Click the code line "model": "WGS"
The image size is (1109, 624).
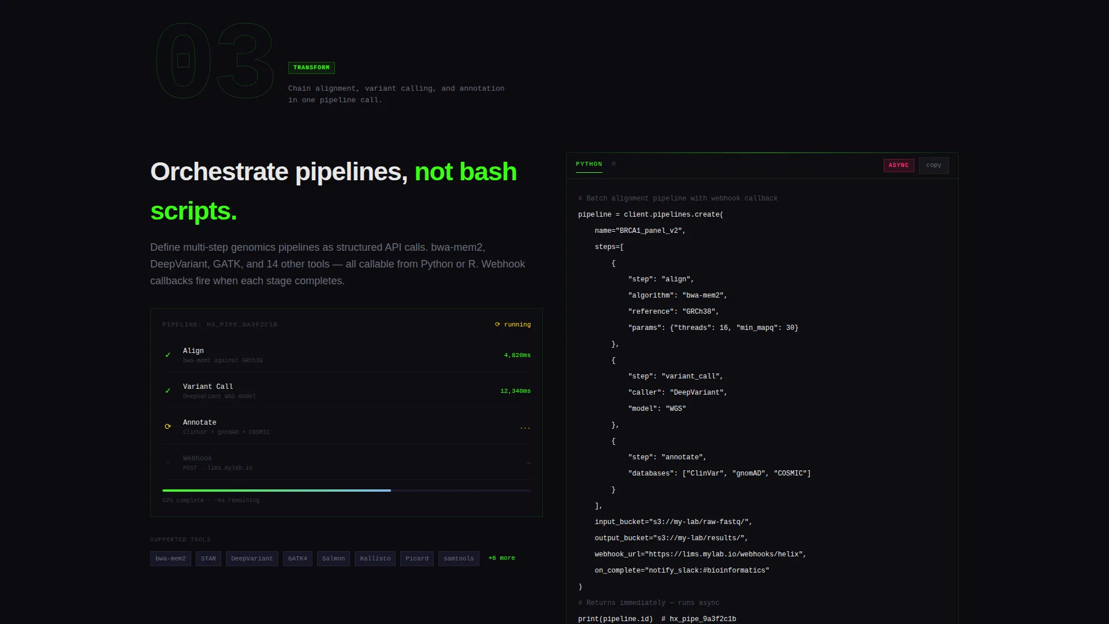[x=657, y=408]
